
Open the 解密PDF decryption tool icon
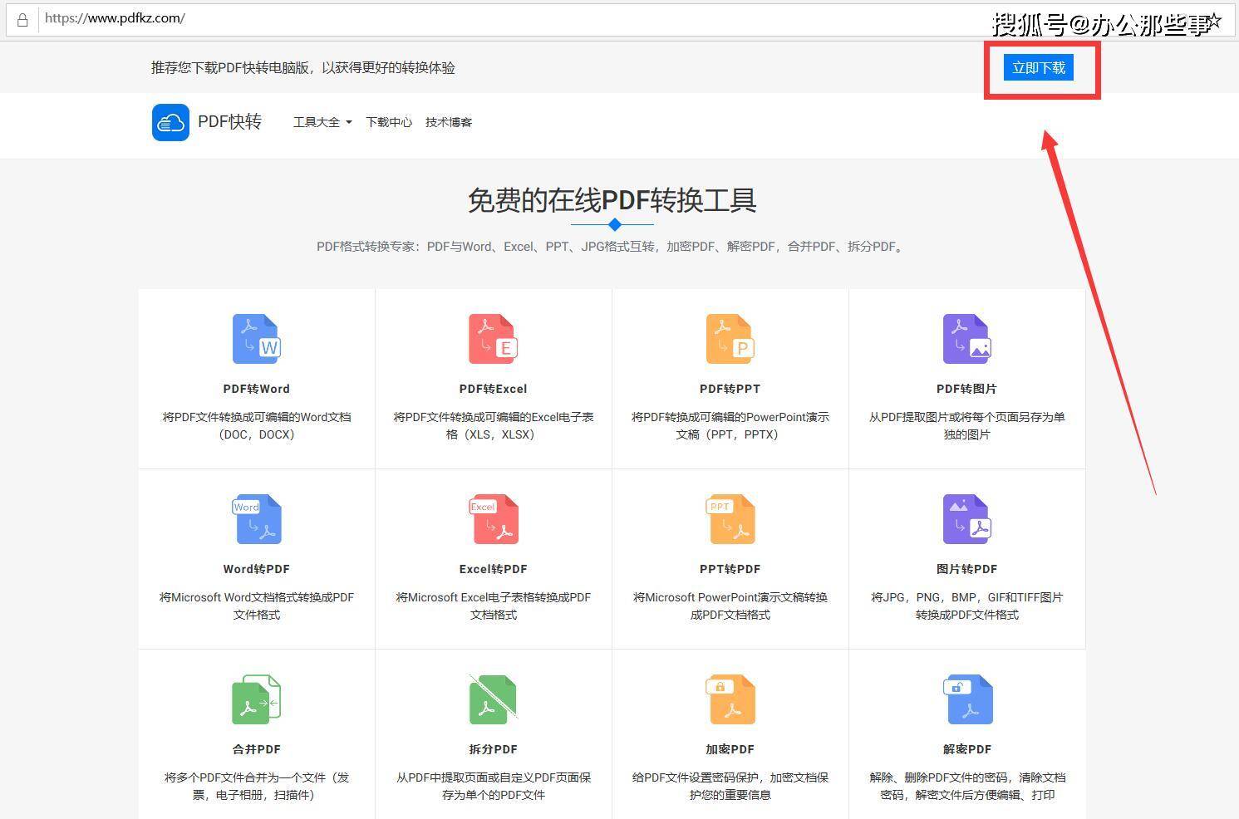[x=966, y=699]
